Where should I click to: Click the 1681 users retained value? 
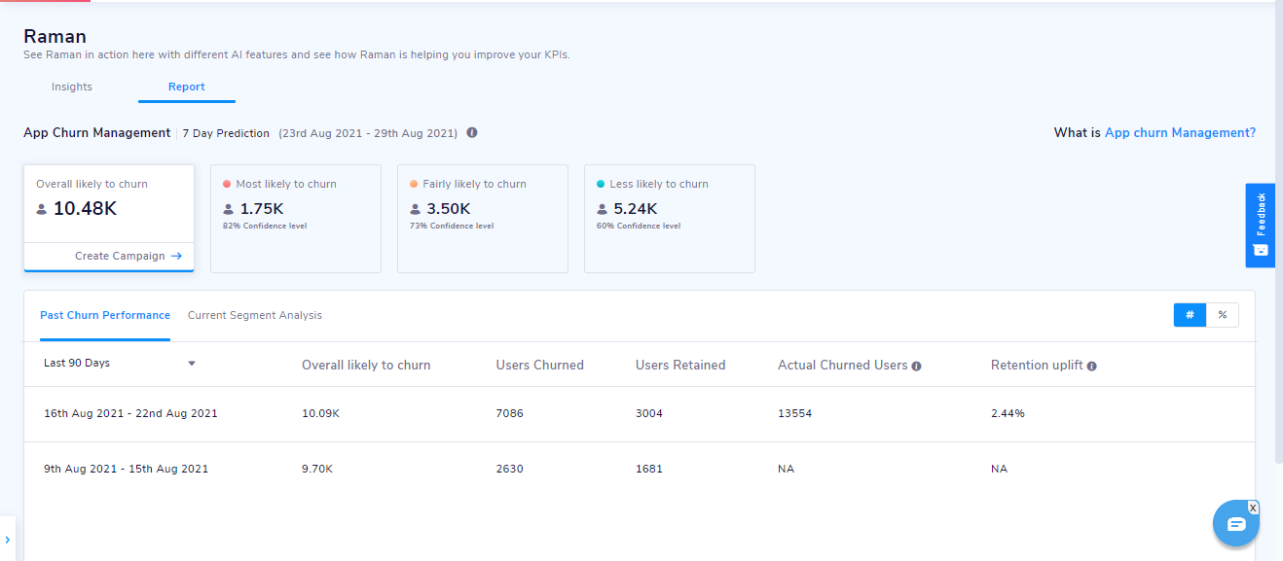click(649, 470)
